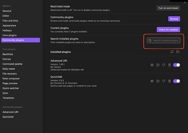Reload plugins with the refresh icon
This screenshot has width=188, height=133.
[x=172, y=52]
